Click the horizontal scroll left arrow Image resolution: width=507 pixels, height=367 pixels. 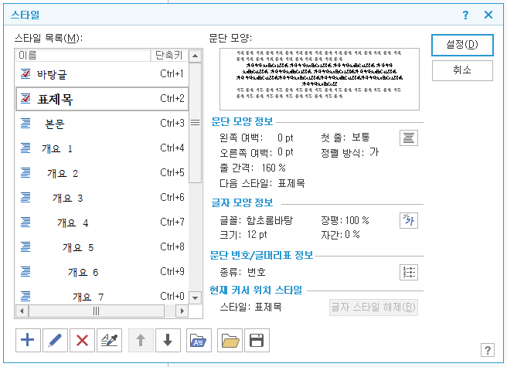22,311
